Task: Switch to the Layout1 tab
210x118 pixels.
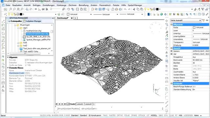Action: coord(80,104)
